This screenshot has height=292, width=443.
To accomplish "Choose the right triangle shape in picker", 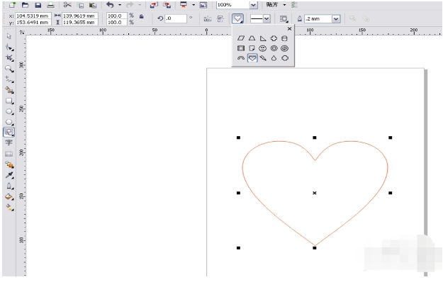I will 263,38.
